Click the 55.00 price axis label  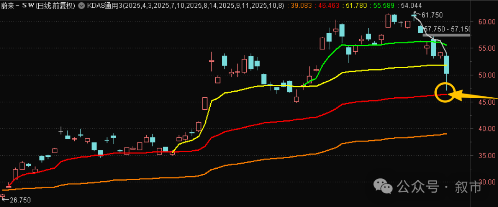point(486,48)
